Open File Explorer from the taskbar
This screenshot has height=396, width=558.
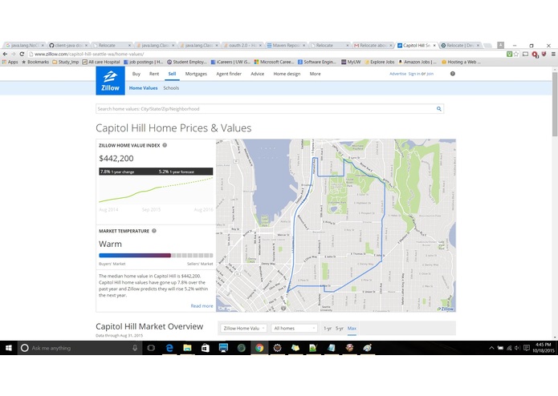pos(187,348)
